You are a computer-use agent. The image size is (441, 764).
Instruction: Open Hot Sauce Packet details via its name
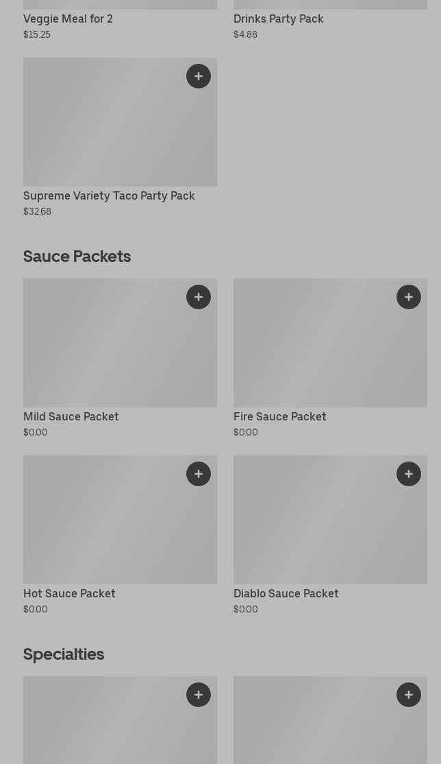(x=69, y=594)
